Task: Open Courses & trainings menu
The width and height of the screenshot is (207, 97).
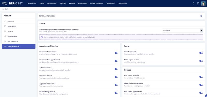Action: click(96, 4)
